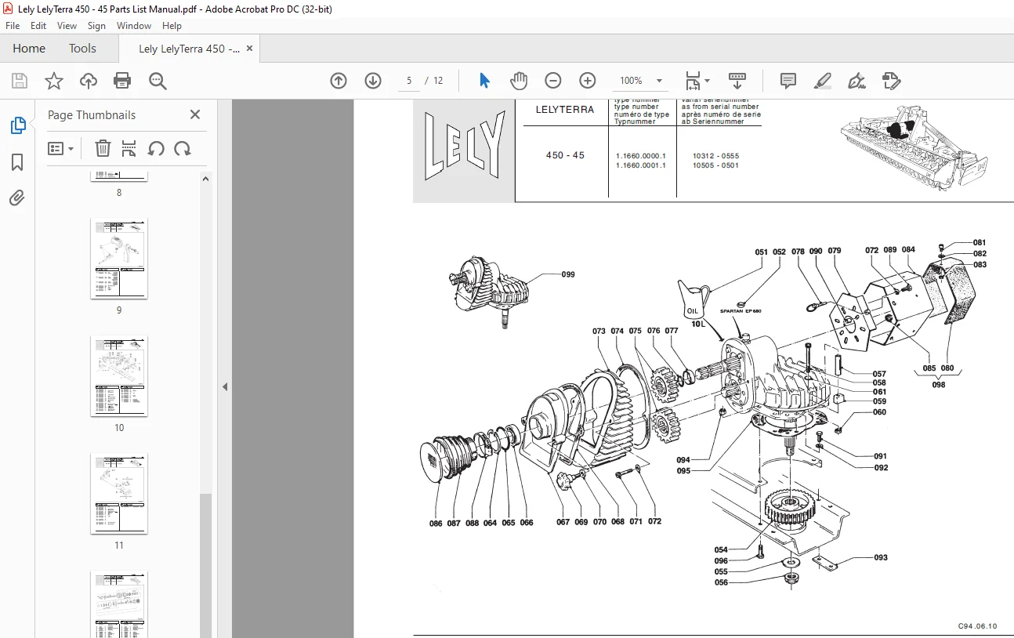The width and height of the screenshot is (1014, 638).
Task: Go to next page with down arrow
Action: click(x=373, y=81)
